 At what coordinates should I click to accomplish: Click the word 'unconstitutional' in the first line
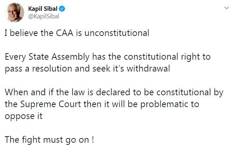tap(117, 33)
